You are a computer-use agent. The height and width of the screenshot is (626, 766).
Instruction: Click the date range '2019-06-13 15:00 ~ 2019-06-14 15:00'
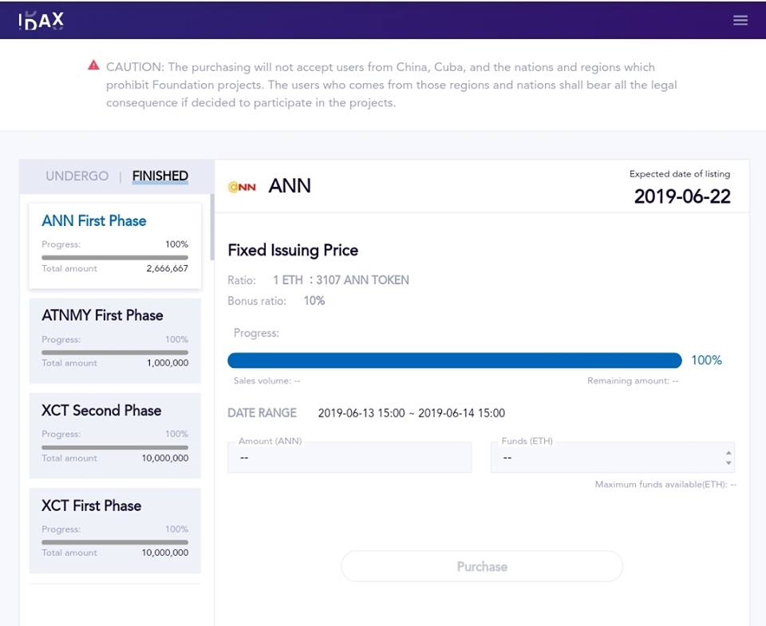click(412, 413)
